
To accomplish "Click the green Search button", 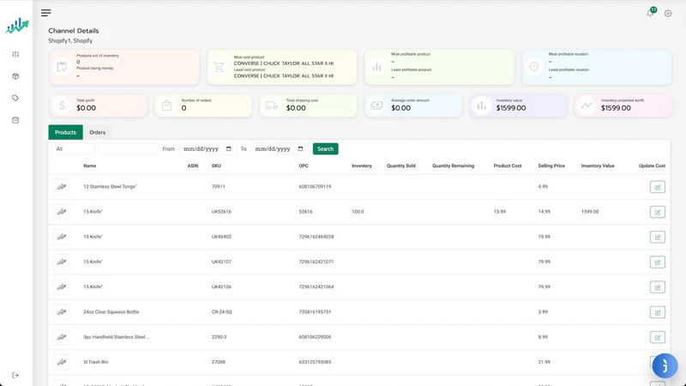I will point(325,148).
